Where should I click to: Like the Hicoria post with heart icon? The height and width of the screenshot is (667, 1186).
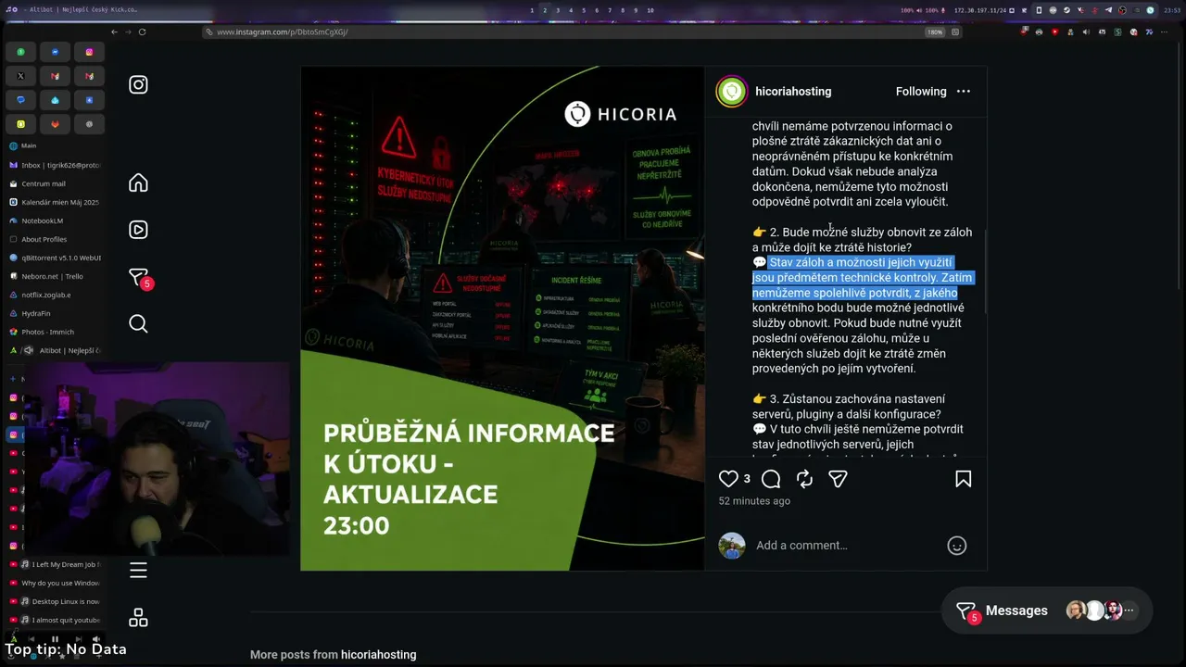(x=729, y=479)
